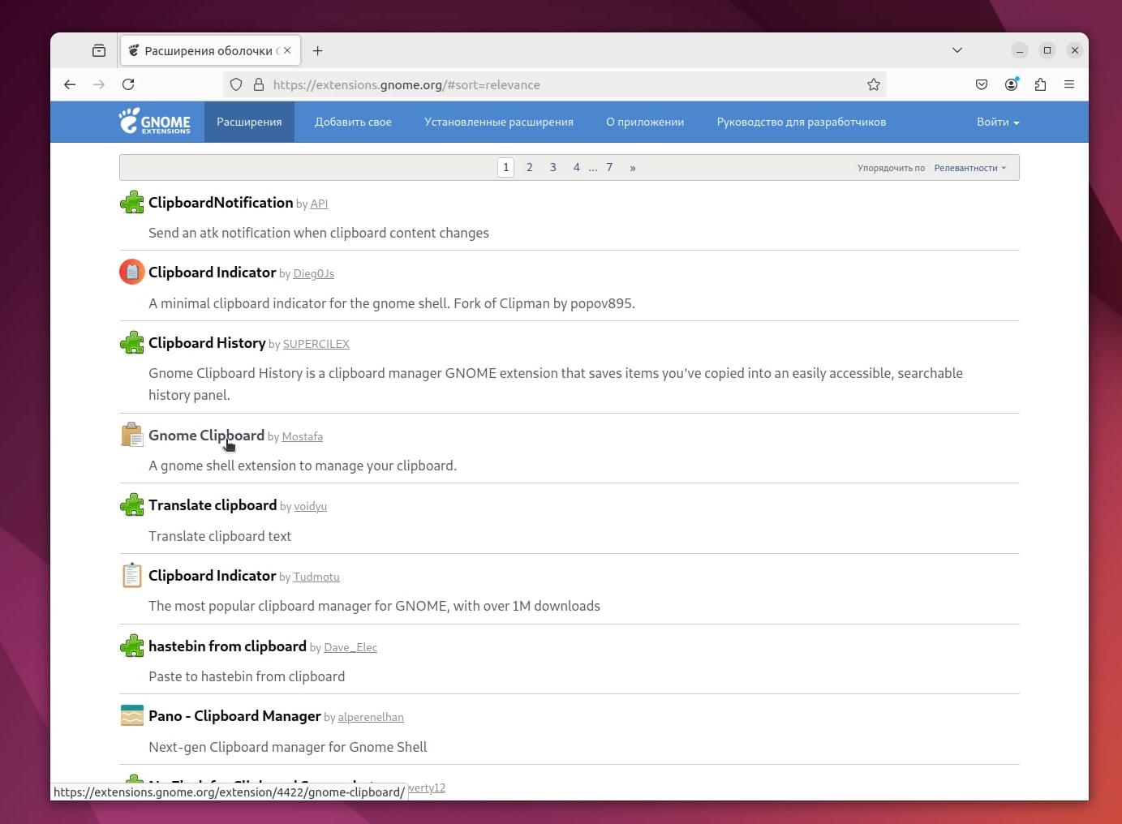Click 'The most popular clipboard manager' description
Image resolution: width=1122 pixels, height=824 pixels.
point(374,606)
